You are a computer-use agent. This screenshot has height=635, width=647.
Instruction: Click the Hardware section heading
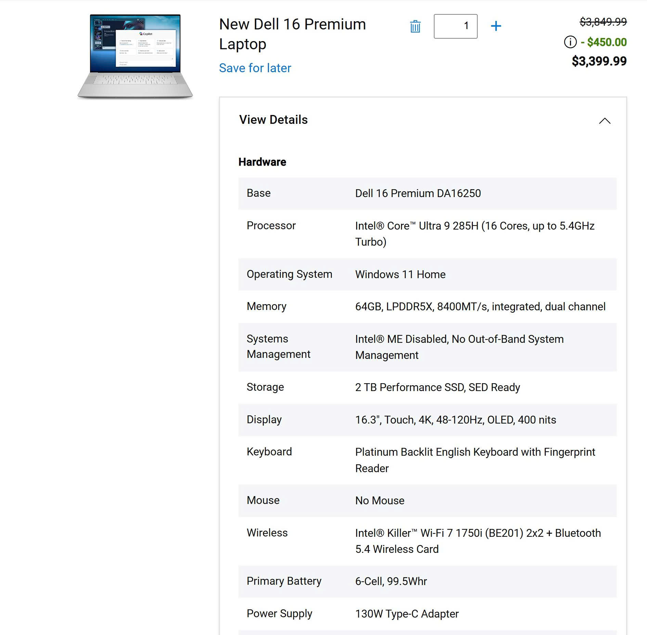[x=262, y=162]
